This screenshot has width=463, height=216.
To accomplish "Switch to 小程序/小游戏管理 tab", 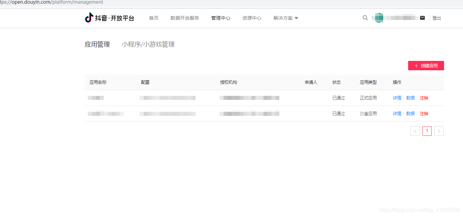I will pos(148,44).
